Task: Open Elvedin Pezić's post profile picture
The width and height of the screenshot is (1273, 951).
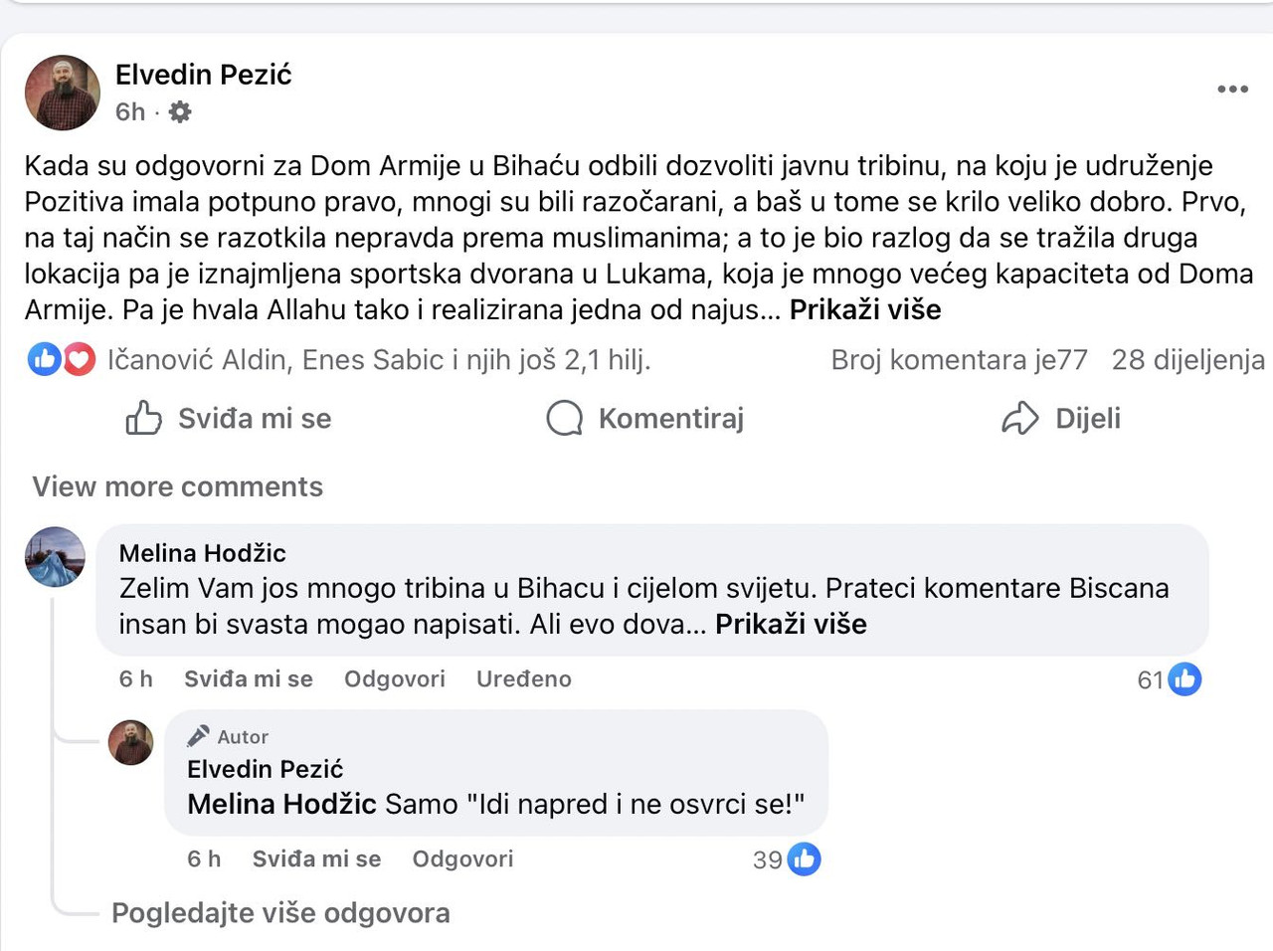Action: point(63,93)
